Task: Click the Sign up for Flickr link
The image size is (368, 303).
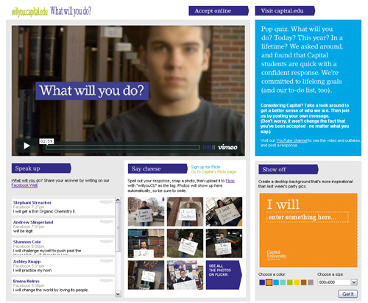Action: pos(205,167)
